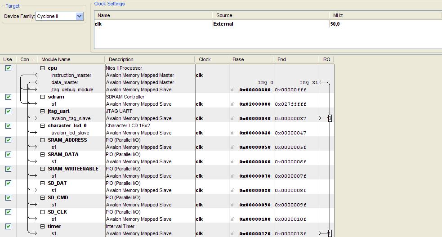
Task: Click the Character LCD 16x2 description
Action: 128,125
